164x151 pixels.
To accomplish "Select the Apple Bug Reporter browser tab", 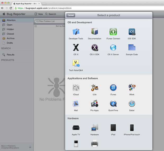I will click(x=26, y=3).
